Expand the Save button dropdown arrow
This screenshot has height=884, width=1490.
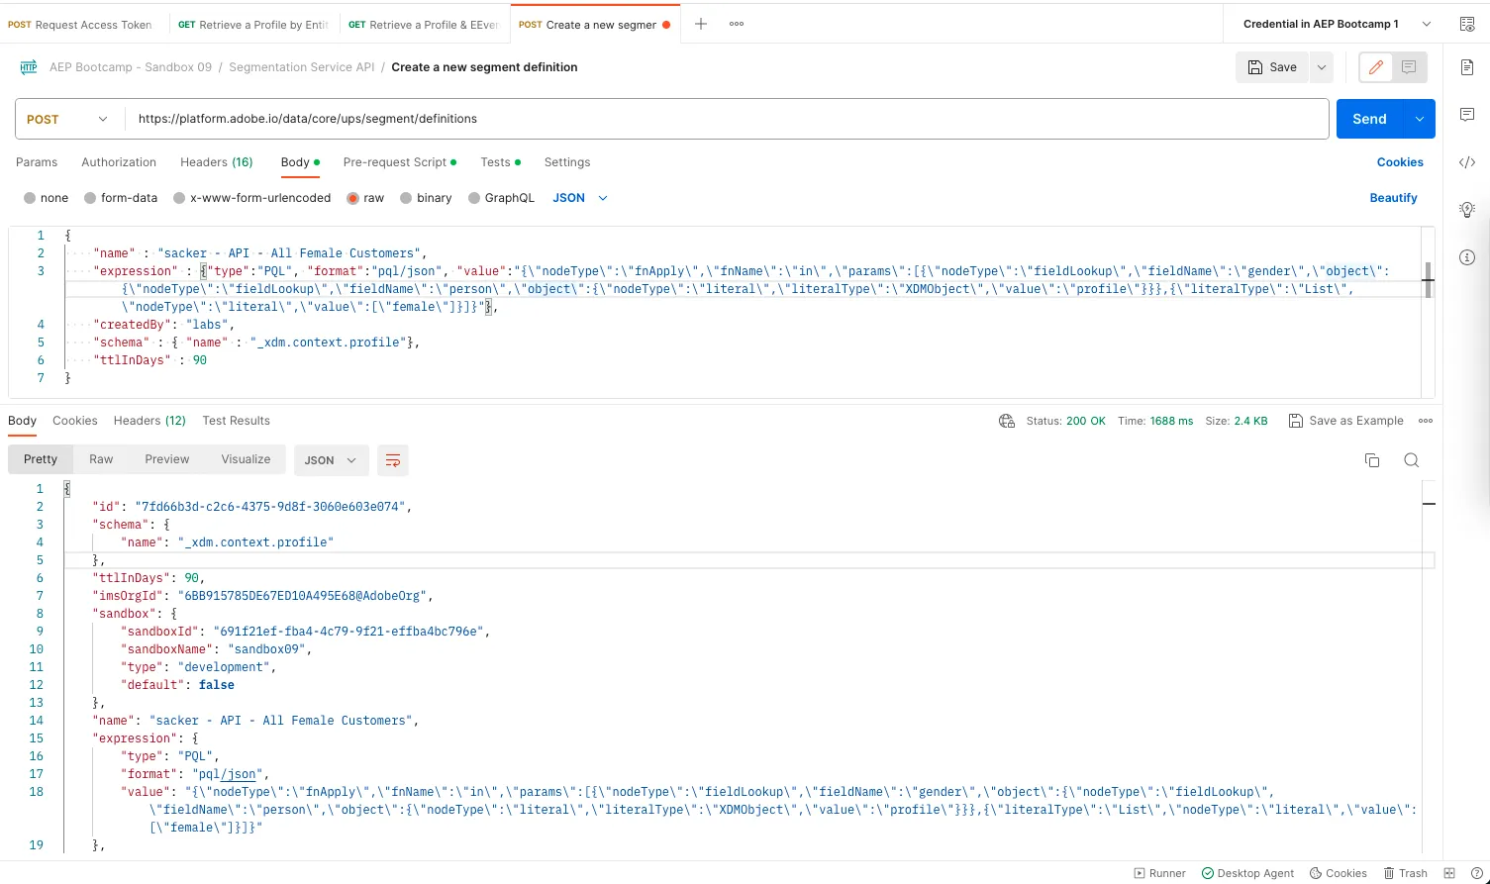click(x=1322, y=67)
